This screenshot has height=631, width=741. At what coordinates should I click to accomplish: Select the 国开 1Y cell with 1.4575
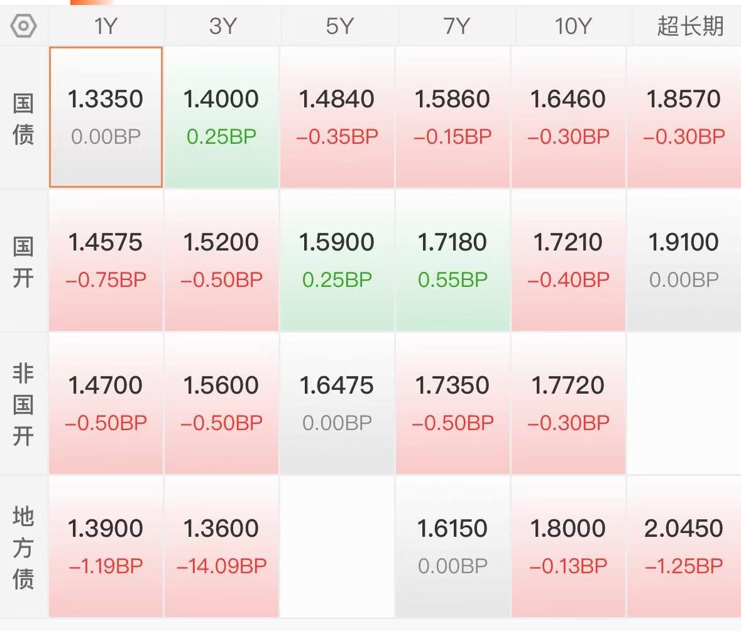105,259
